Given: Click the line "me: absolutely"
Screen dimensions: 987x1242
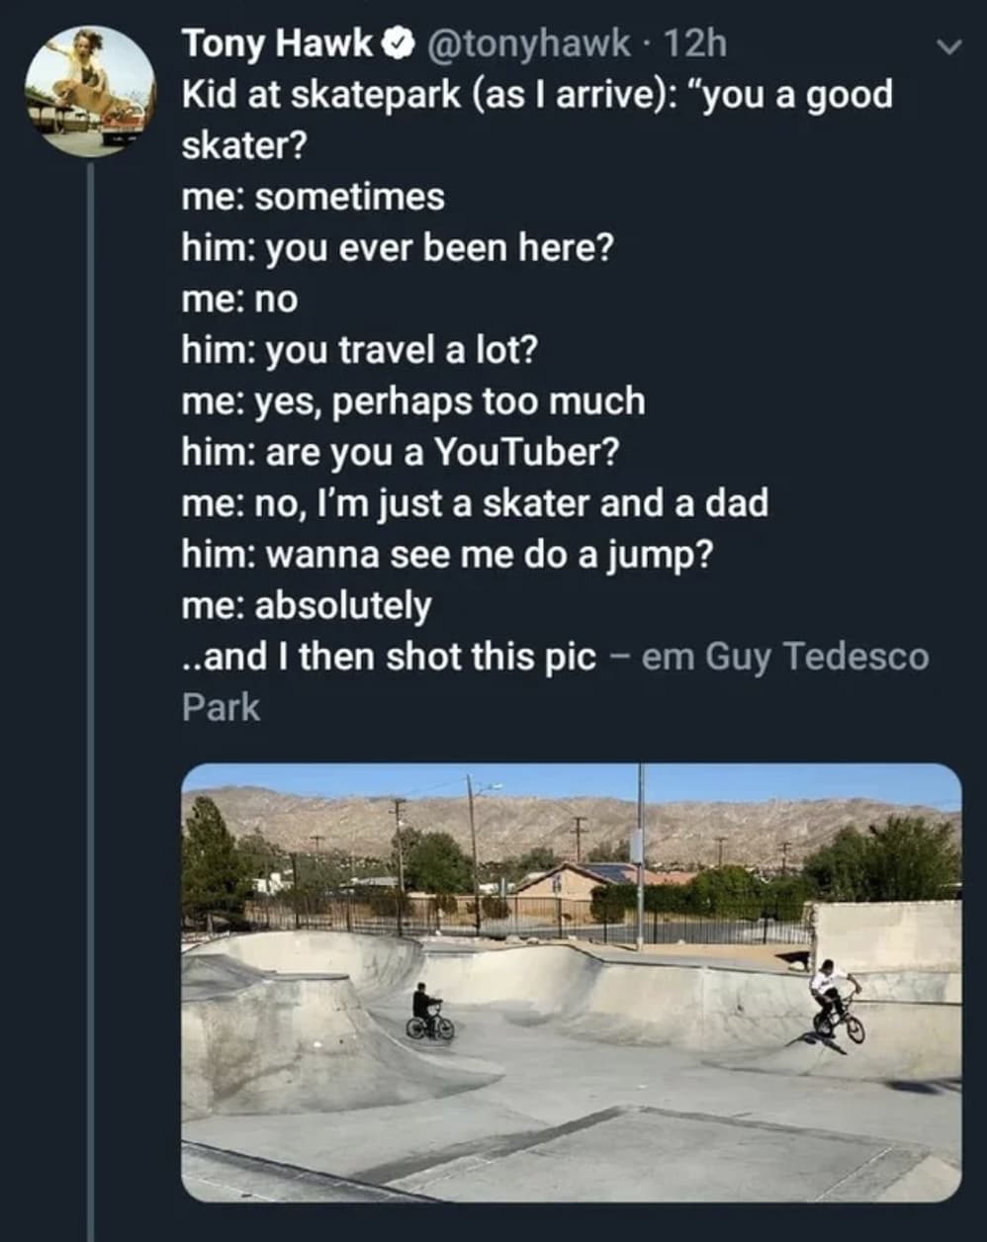Looking at the screenshot, I should tap(308, 606).
